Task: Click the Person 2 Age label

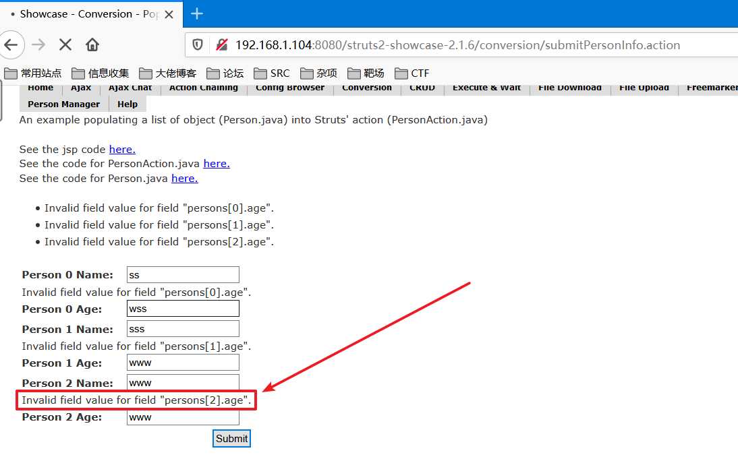Action: click(x=62, y=417)
